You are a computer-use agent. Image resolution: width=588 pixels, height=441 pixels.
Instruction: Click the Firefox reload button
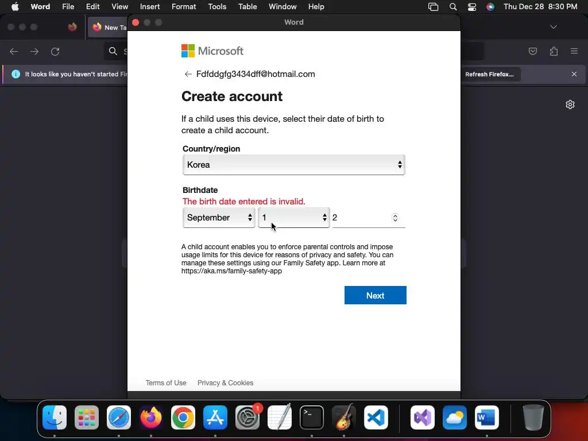click(x=55, y=51)
